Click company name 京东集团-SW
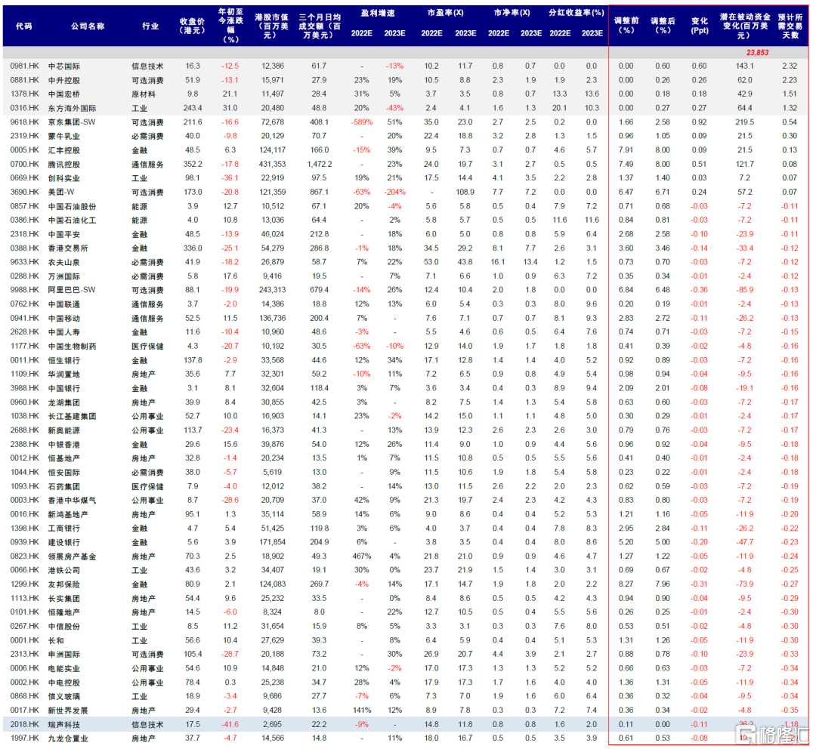 (72, 122)
